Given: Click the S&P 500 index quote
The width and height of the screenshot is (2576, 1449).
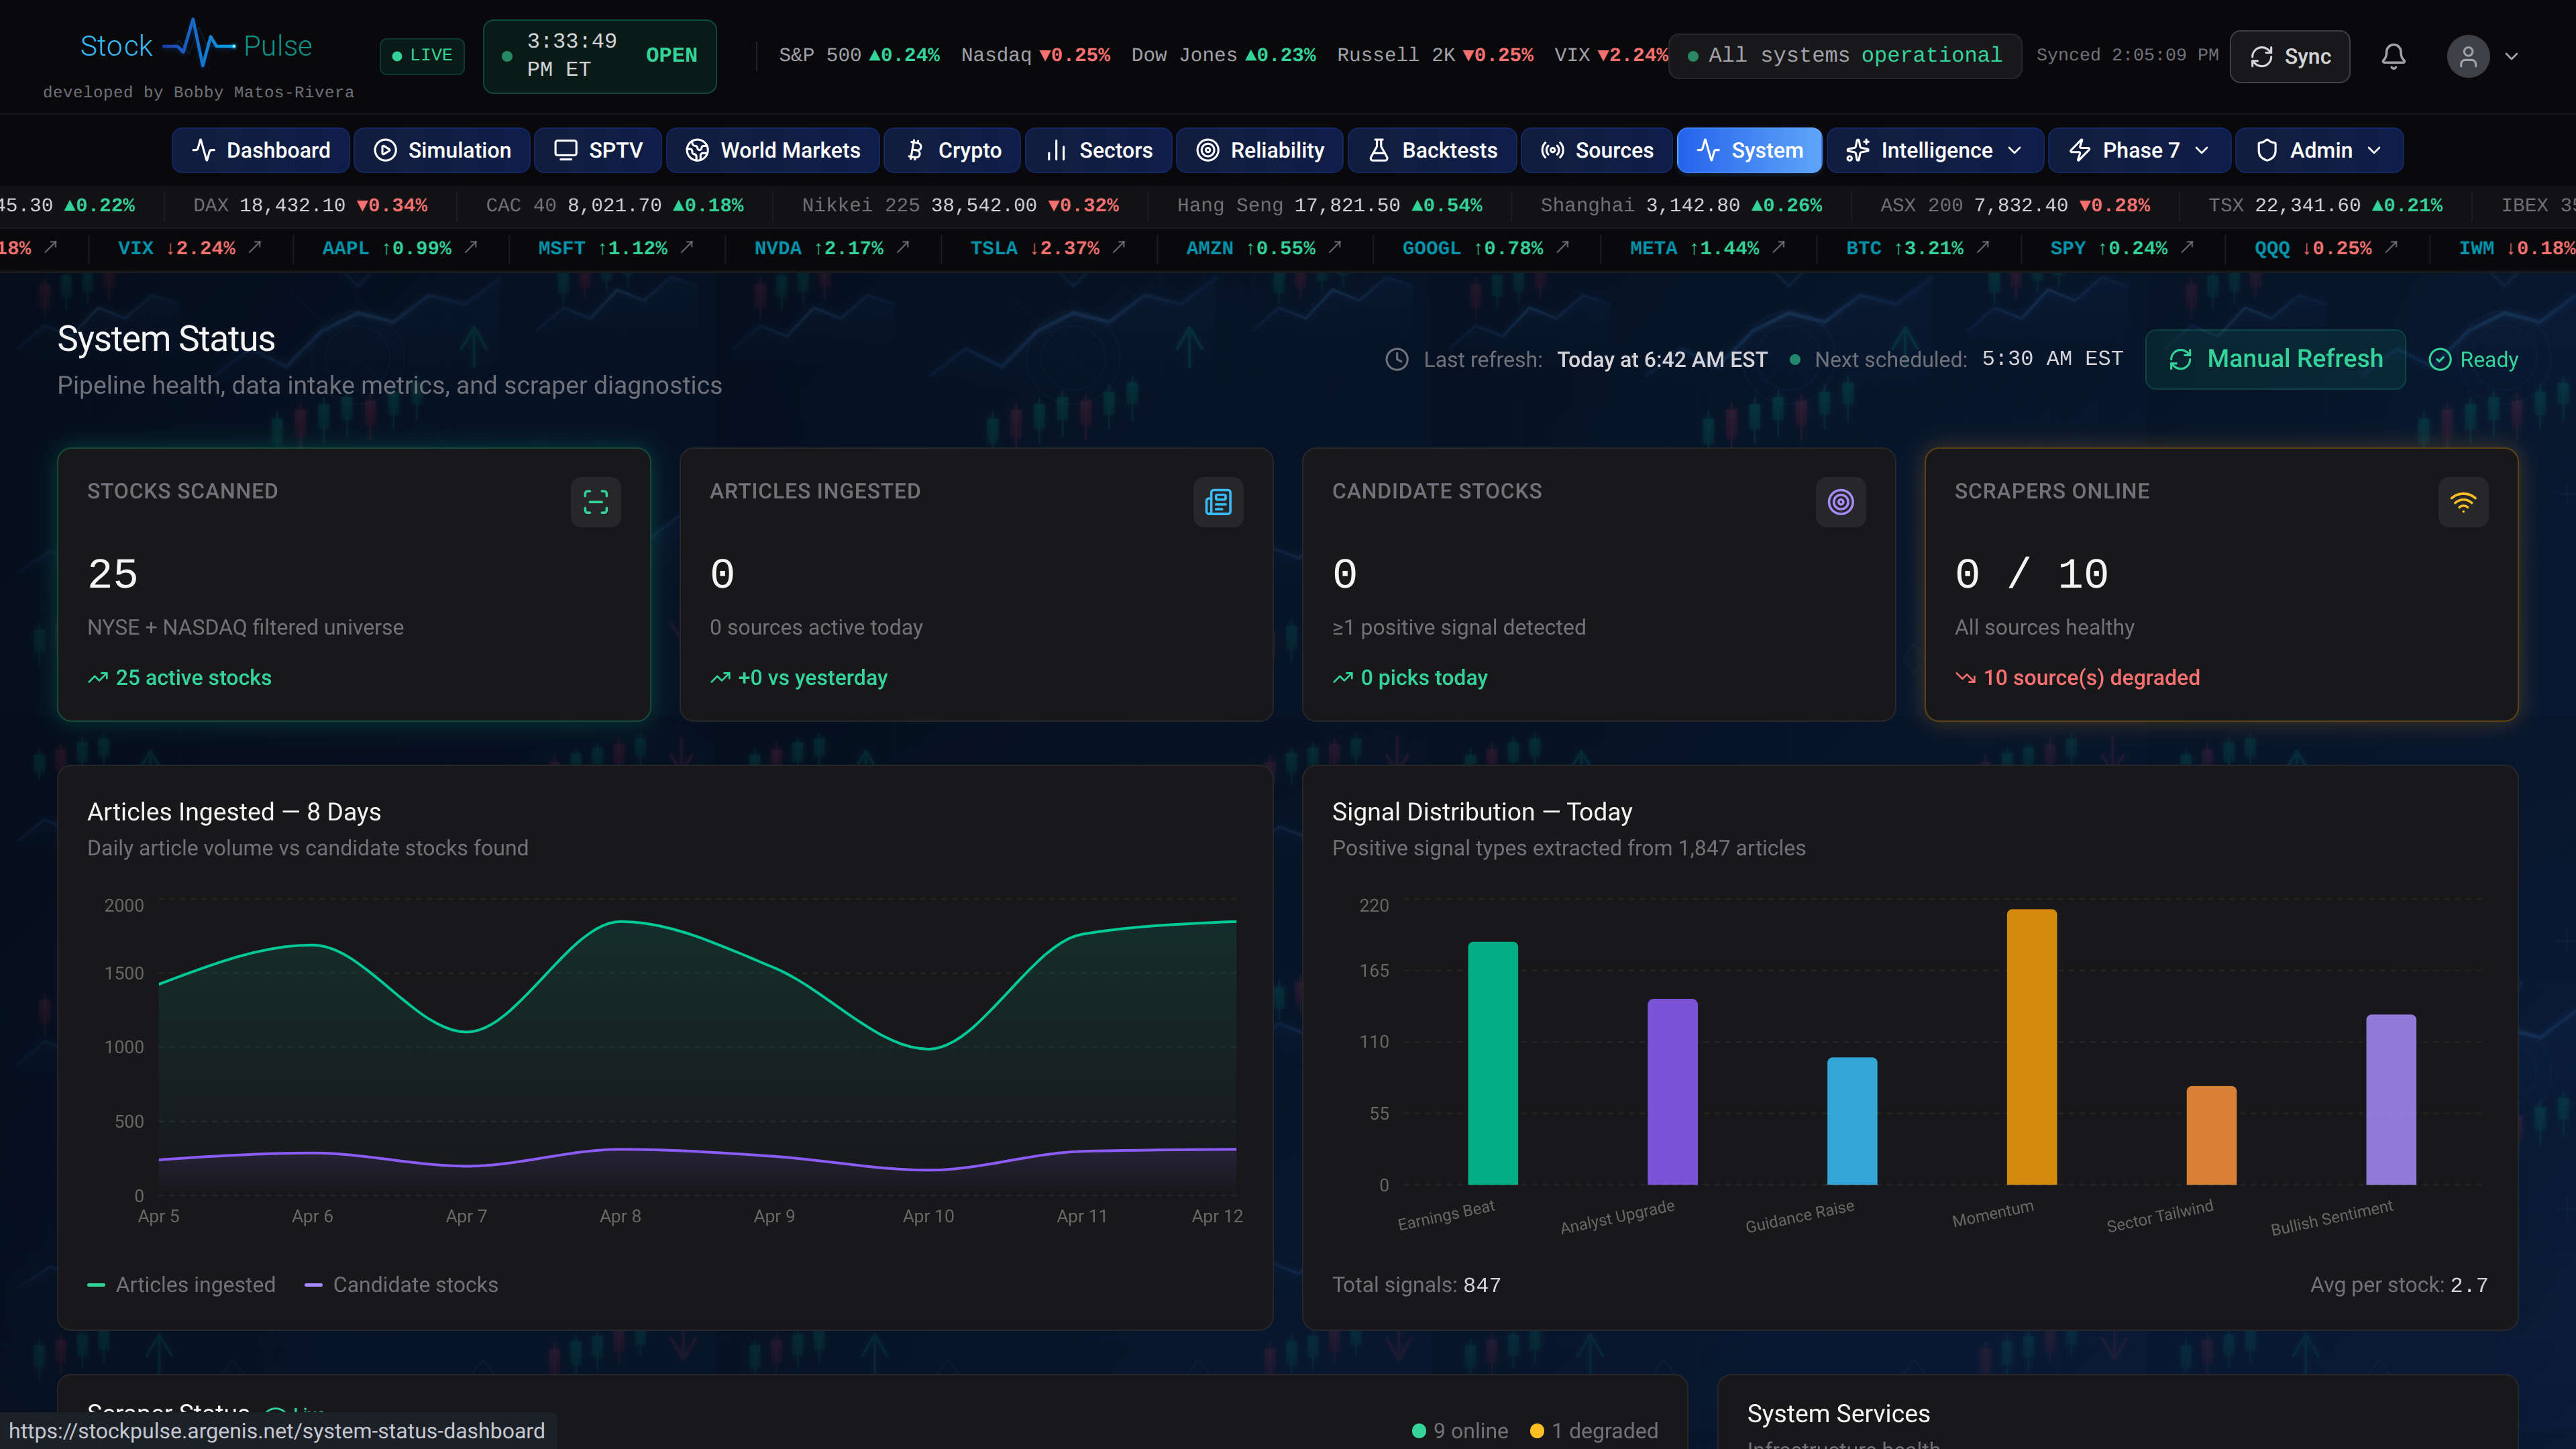Looking at the screenshot, I should tap(859, 55).
